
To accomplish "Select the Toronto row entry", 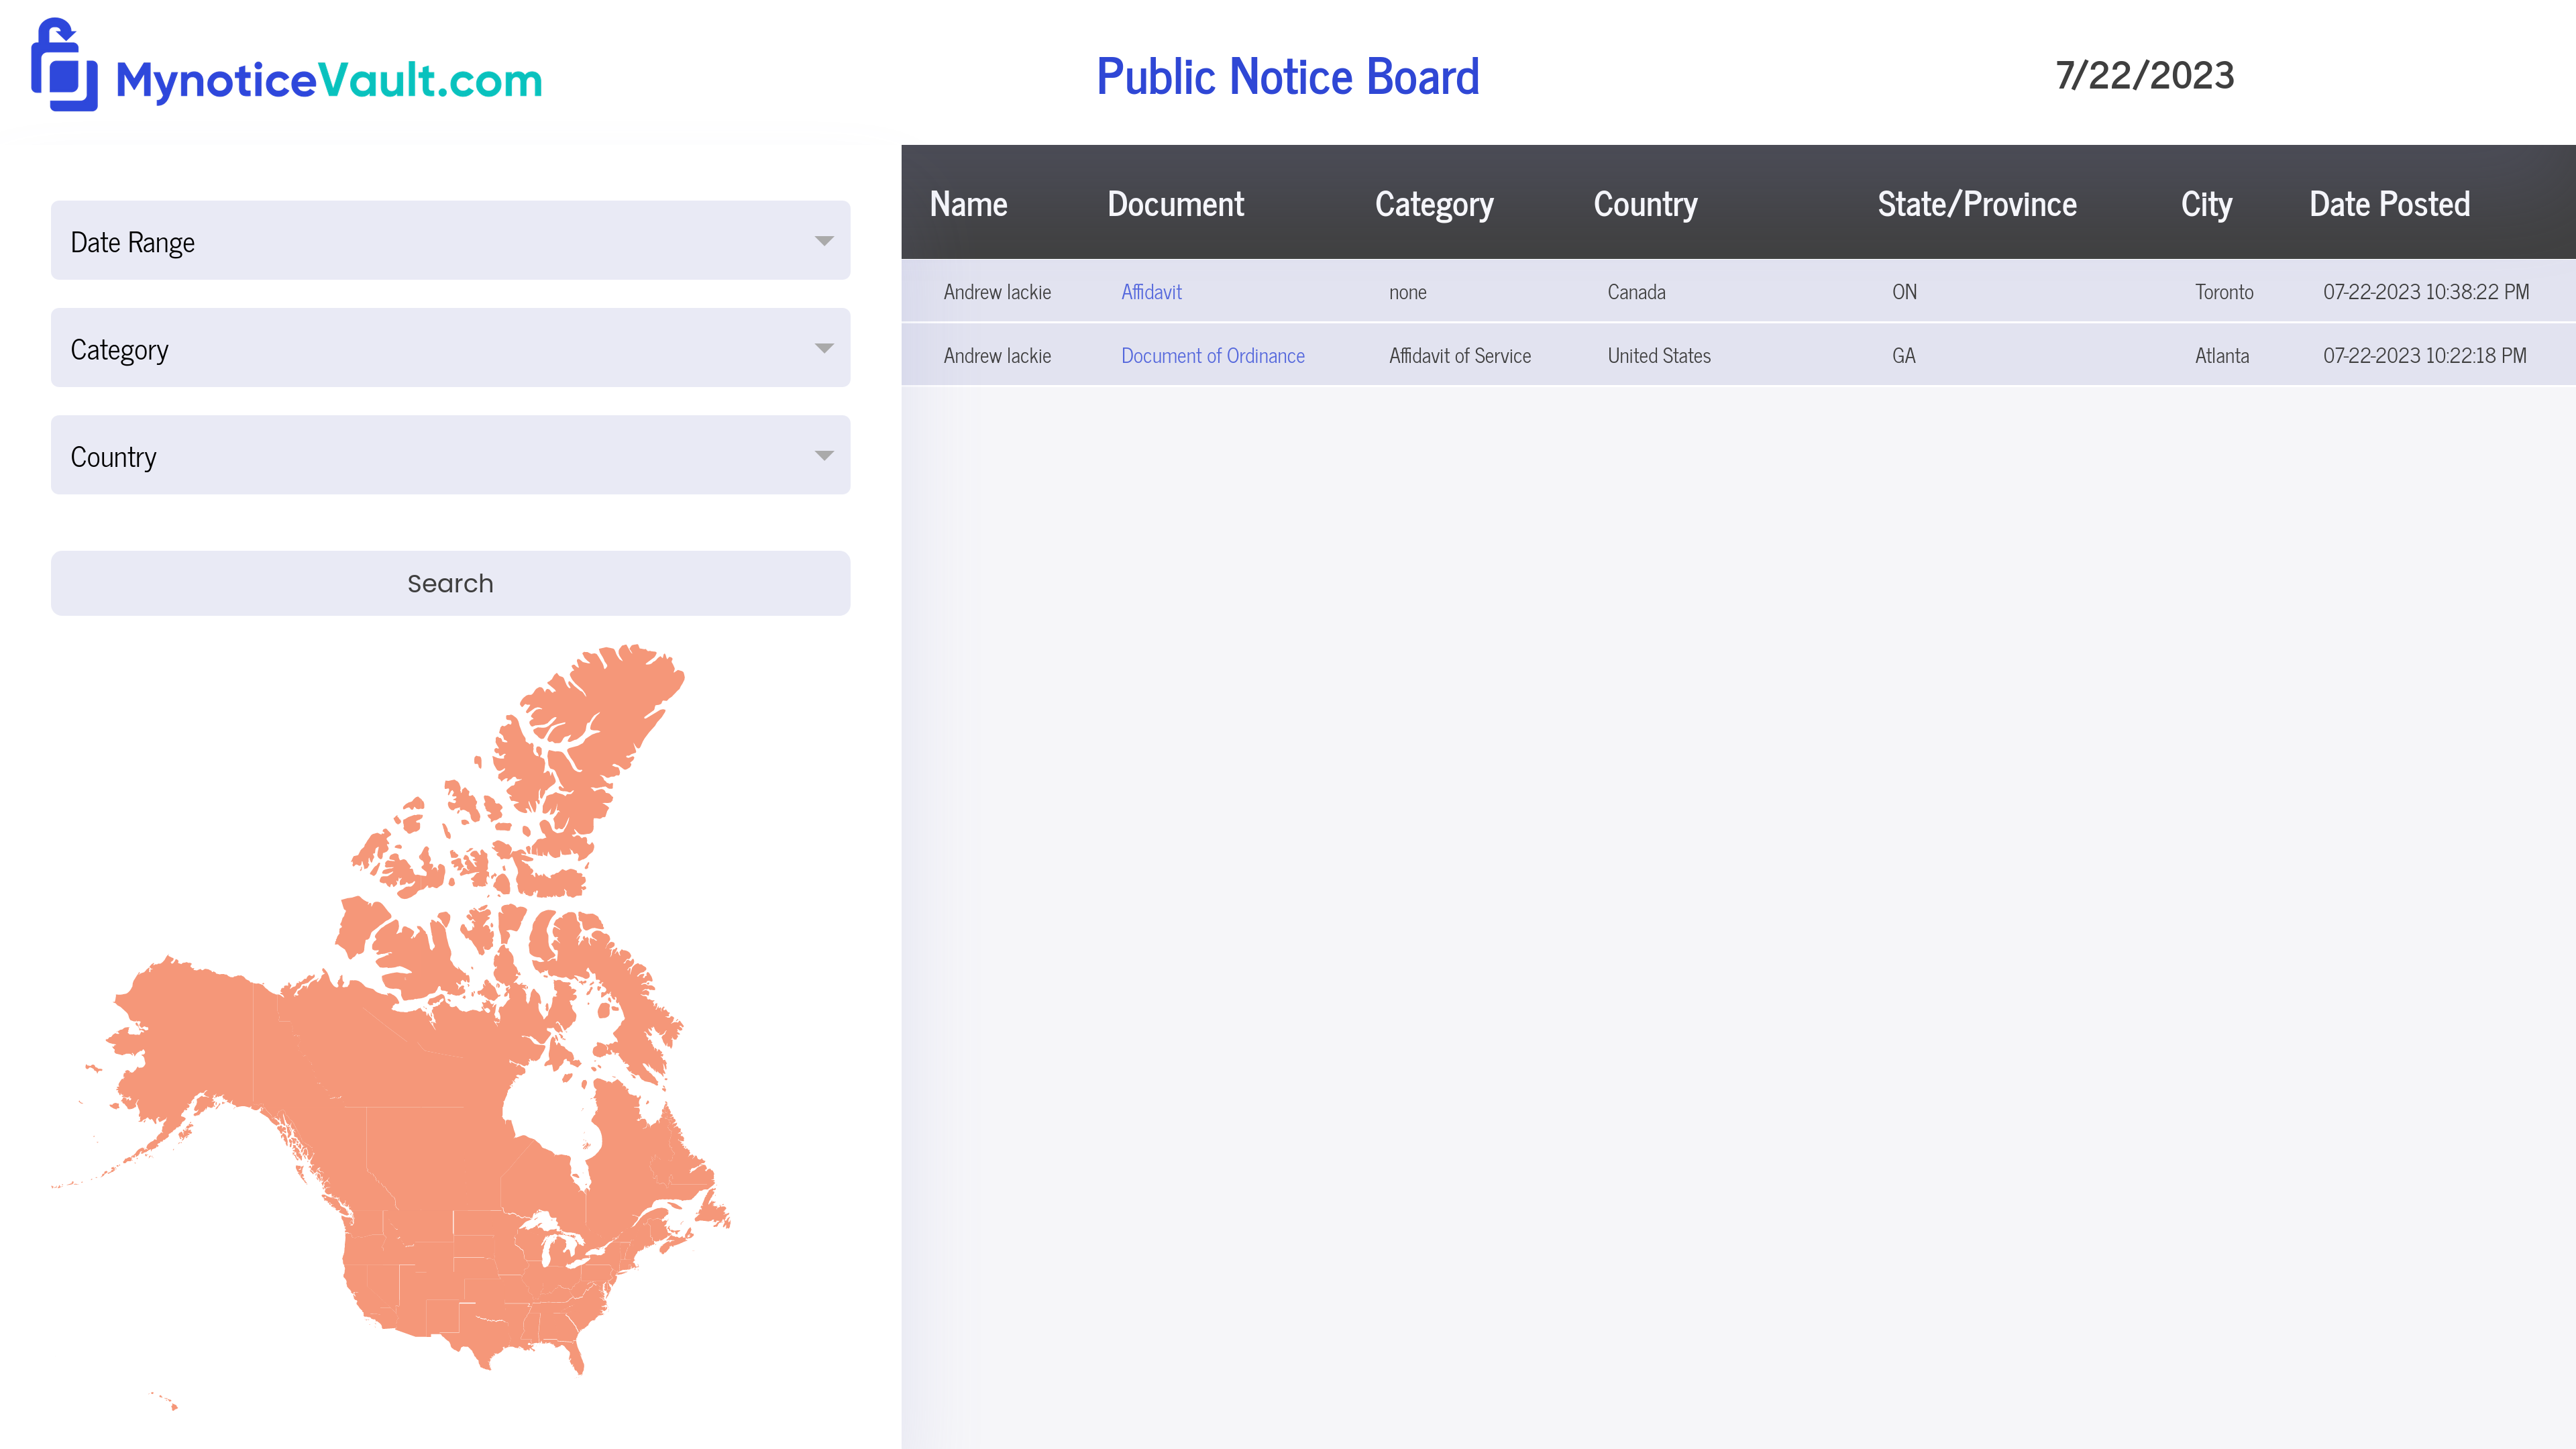I will coord(2223,292).
